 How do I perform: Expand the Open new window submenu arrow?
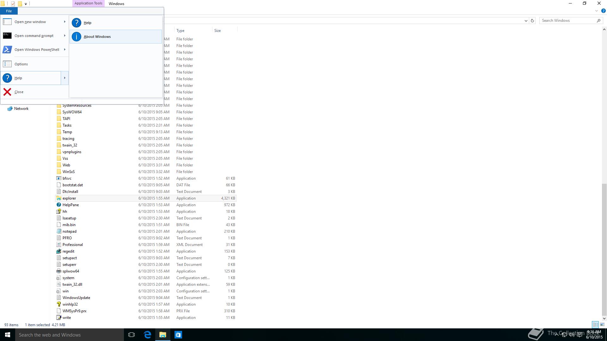click(x=64, y=22)
